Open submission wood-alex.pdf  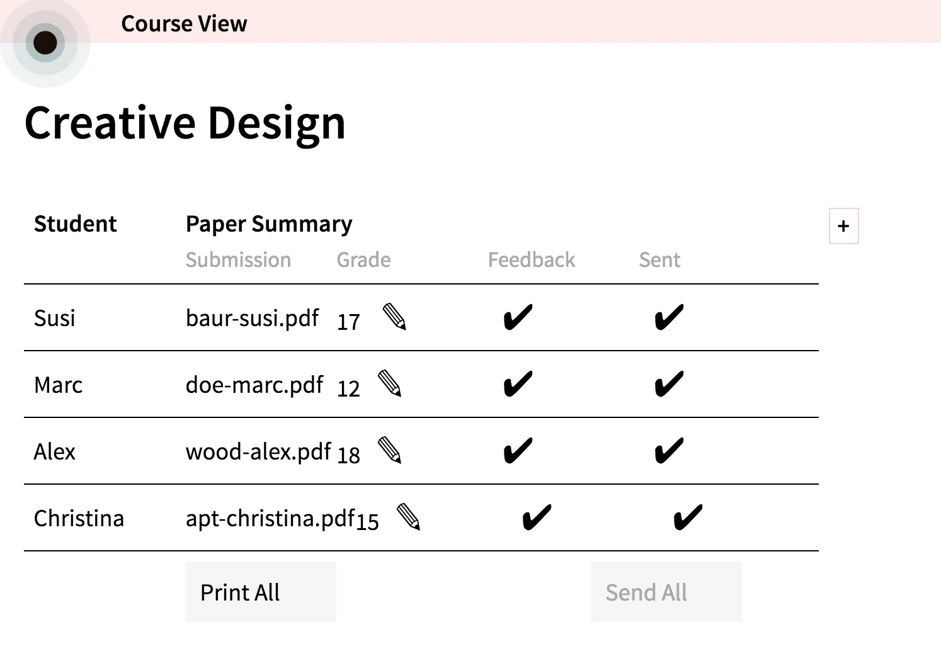pos(258,452)
